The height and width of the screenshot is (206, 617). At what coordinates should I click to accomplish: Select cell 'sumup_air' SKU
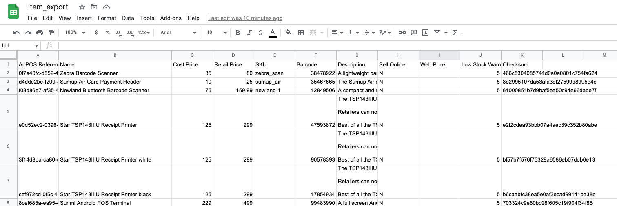click(275, 82)
